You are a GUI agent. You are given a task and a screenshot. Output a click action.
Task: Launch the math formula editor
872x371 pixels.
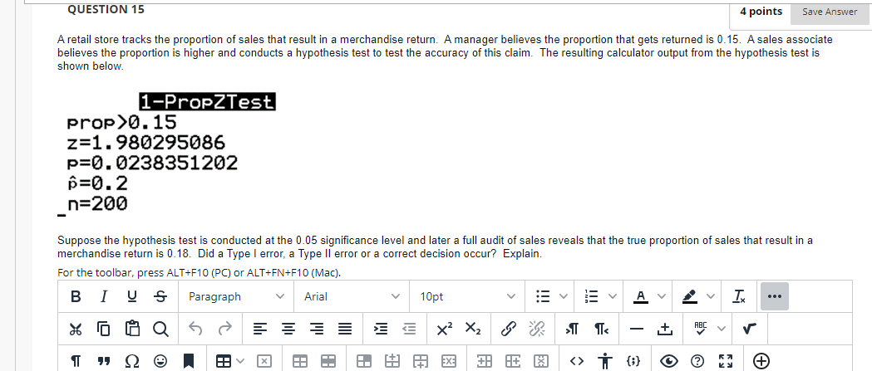[x=749, y=330]
